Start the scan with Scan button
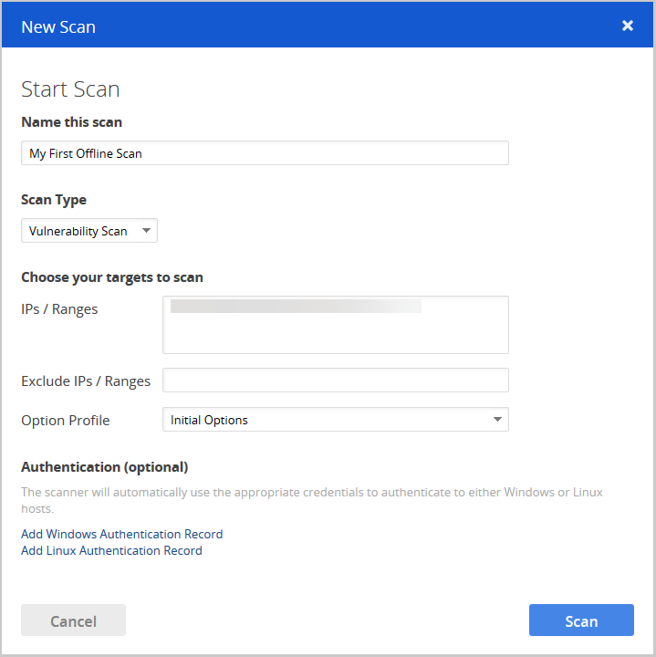 point(581,620)
